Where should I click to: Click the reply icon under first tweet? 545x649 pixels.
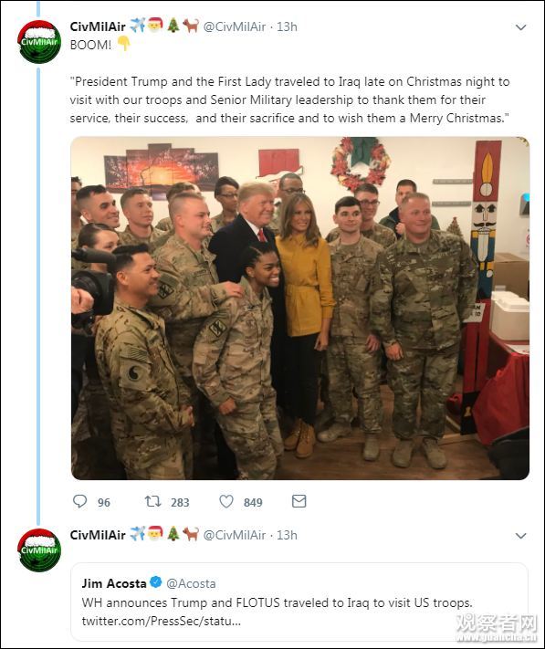(x=79, y=501)
